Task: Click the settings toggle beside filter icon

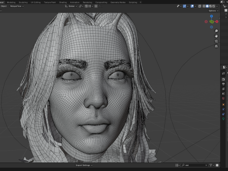Action: 217,165
